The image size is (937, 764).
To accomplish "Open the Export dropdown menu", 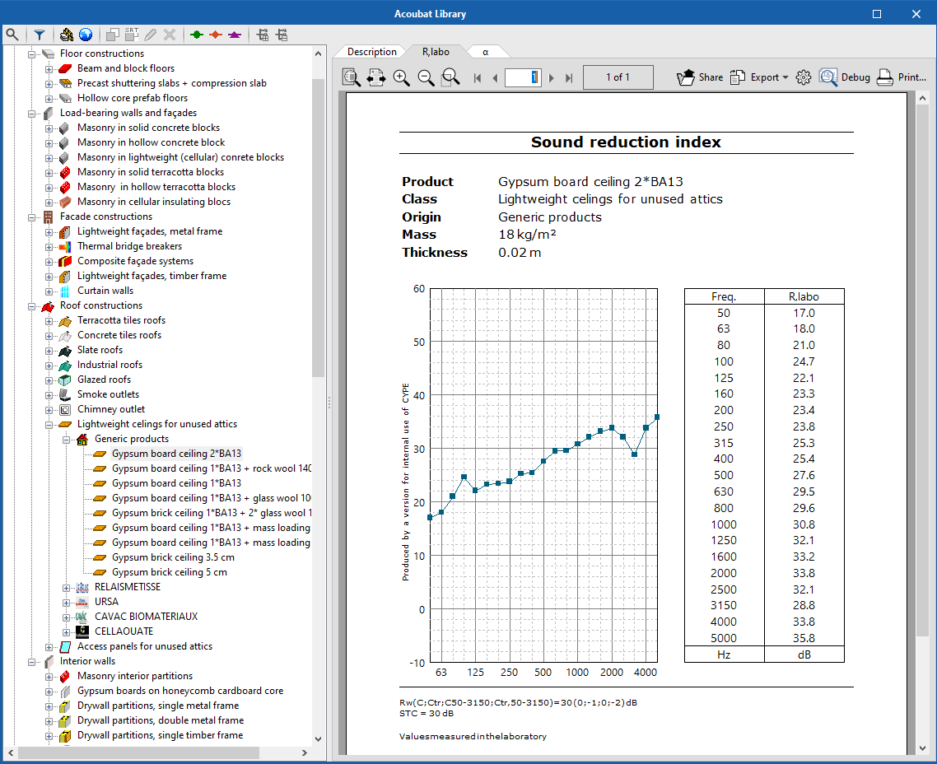I will click(x=759, y=77).
